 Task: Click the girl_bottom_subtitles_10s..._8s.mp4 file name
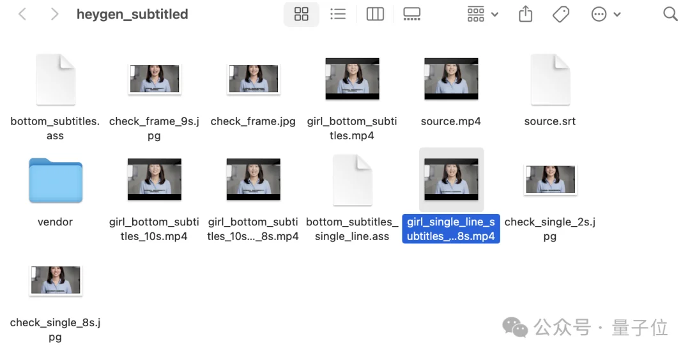pos(253,229)
